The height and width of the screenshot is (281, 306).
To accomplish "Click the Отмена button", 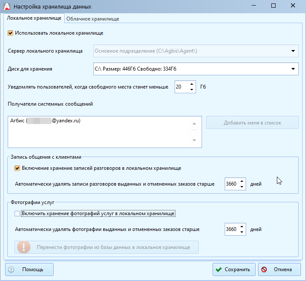I will coord(279,269).
